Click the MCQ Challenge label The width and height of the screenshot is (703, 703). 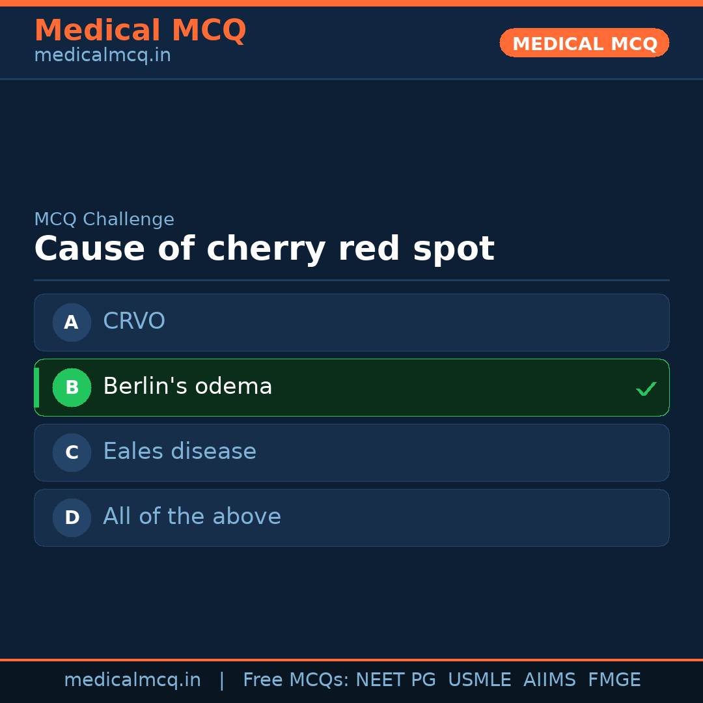pos(104,219)
